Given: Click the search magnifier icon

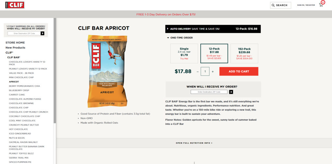Looking at the screenshot, I should 273,5.
